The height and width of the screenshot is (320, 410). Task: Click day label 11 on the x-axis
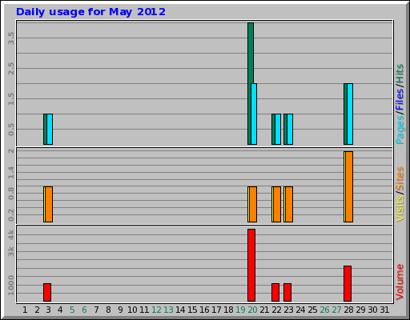[x=144, y=310]
